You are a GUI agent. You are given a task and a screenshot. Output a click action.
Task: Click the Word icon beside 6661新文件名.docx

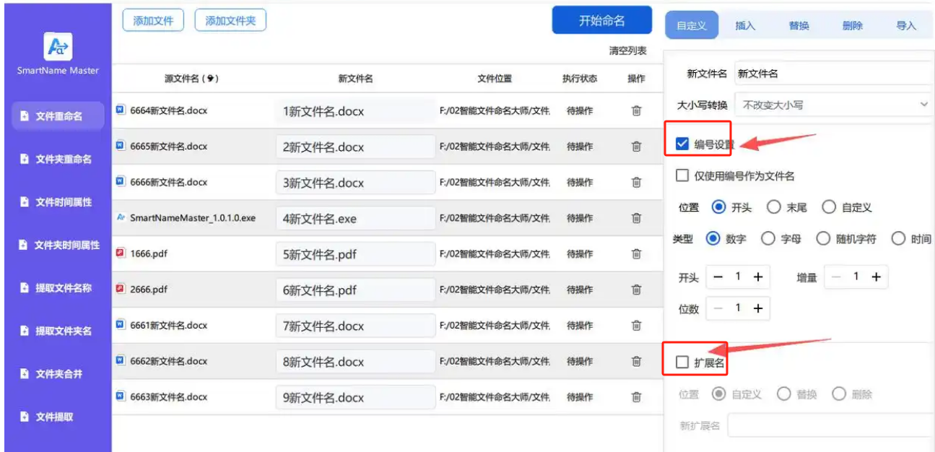click(121, 325)
